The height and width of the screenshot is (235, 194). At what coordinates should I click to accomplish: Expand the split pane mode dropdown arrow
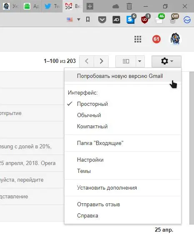point(140,61)
